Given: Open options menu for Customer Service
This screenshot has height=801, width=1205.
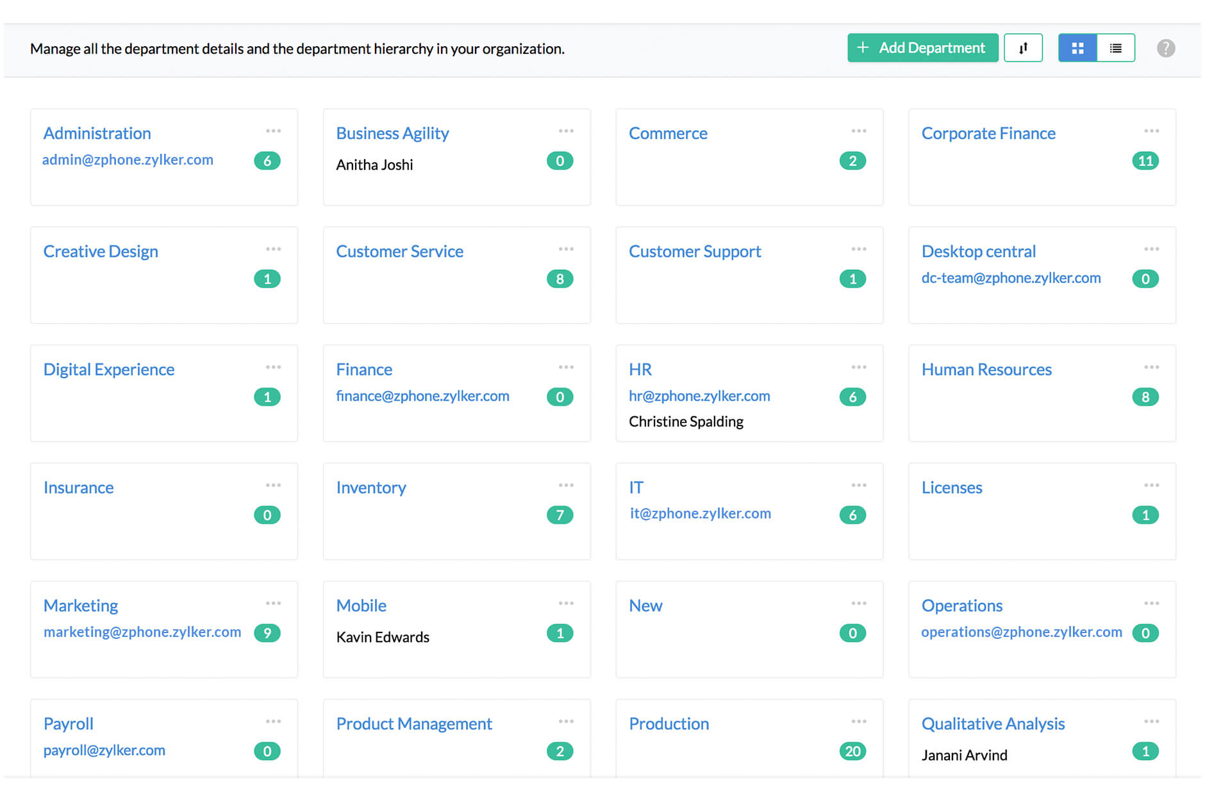Looking at the screenshot, I should pos(567,248).
